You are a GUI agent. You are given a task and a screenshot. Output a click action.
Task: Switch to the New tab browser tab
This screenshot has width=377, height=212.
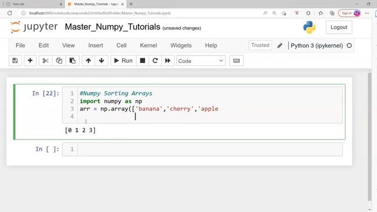click(x=34, y=4)
